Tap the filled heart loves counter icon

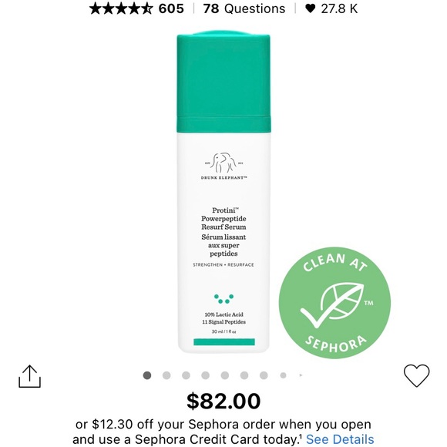pyautogui.click(x=311, y=8)
